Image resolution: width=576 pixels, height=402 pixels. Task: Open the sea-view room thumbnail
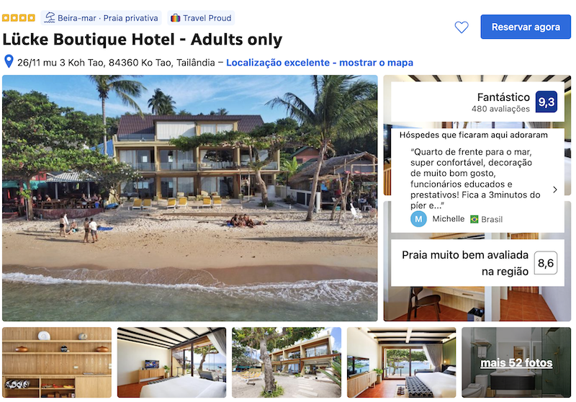(x=402, y=362)
